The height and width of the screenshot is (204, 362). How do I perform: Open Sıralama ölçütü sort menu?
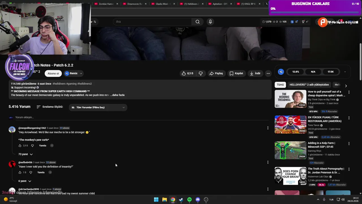coord(50,107)
